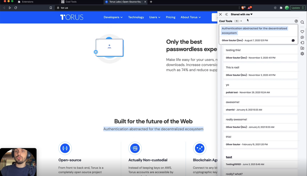Open settings via the gear icon
This screenshot has height=176, width=307.
coord(302,54)
